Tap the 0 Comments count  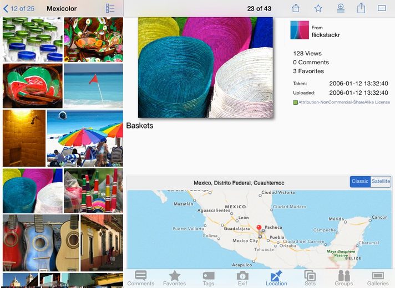point(311,62)
